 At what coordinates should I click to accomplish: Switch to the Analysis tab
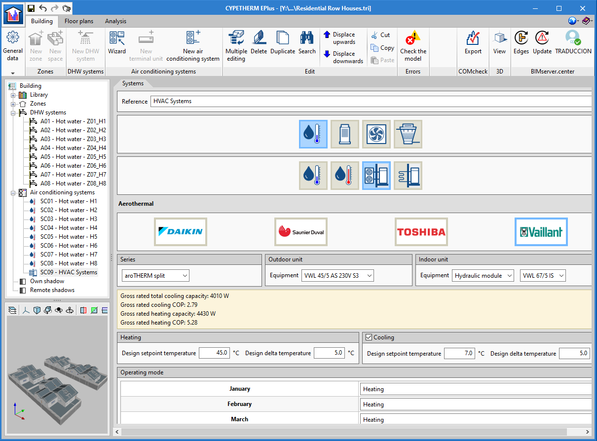(x=116, y=21)
